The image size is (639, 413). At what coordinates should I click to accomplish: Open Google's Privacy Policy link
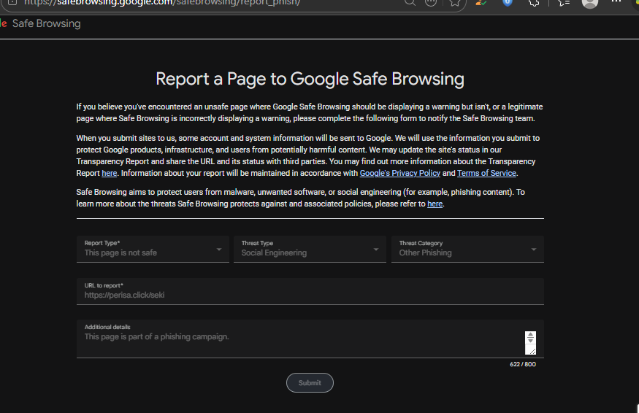click(399, 173)
